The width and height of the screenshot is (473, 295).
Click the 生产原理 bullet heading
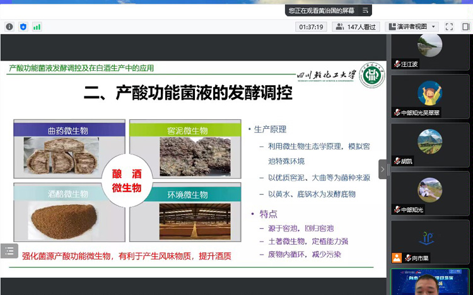270,129
